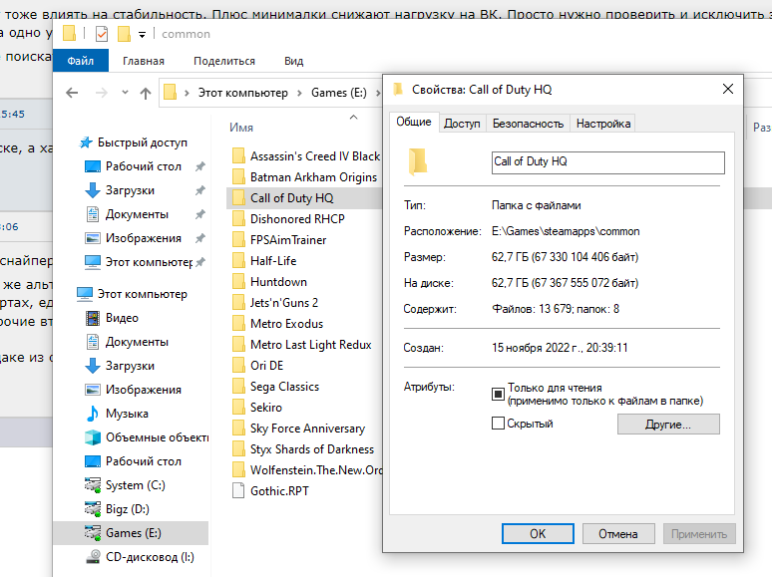
Task: Open the System (C:) drive
Action: (135, 485)
